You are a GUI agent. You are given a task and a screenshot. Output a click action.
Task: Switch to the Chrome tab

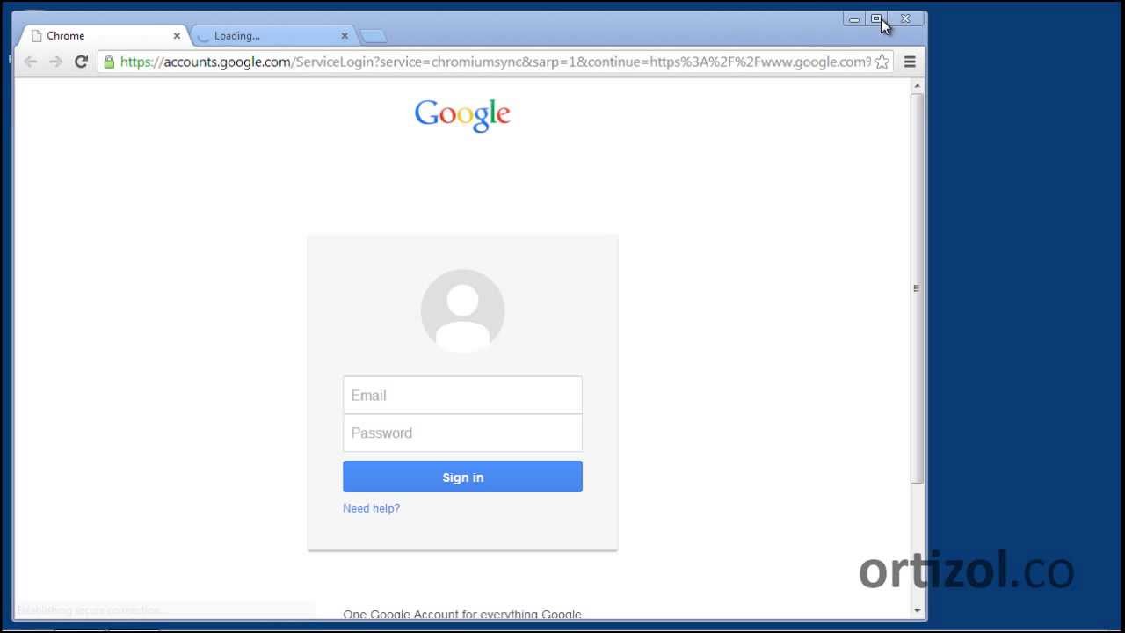(104, 36)
